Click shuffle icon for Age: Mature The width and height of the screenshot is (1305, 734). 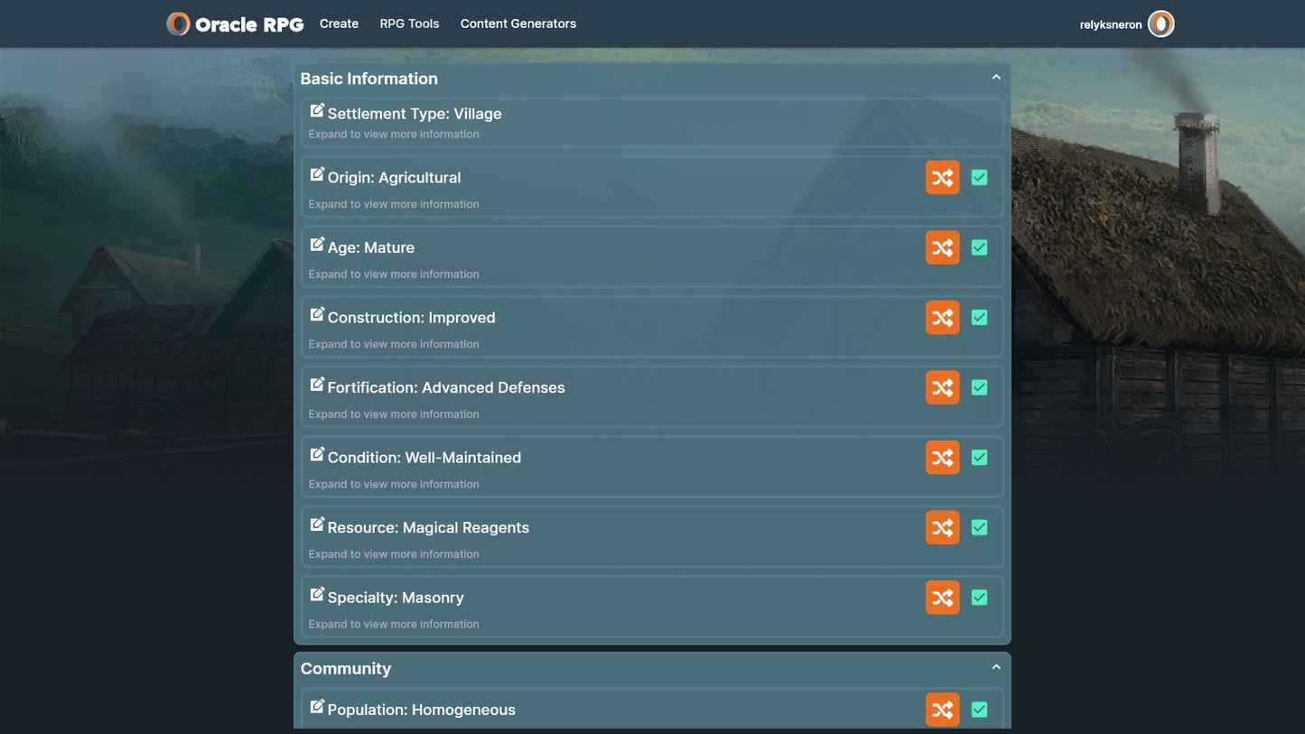pos(942,247)
